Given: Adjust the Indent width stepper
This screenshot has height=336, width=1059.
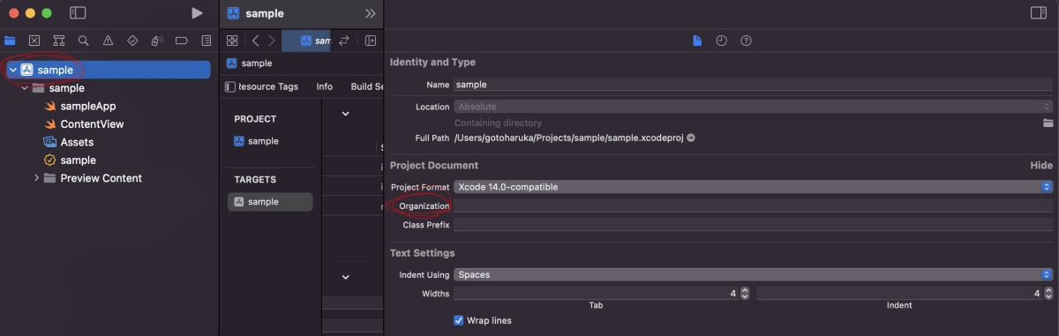Looking at the screenshot, I should point(1048,294).
